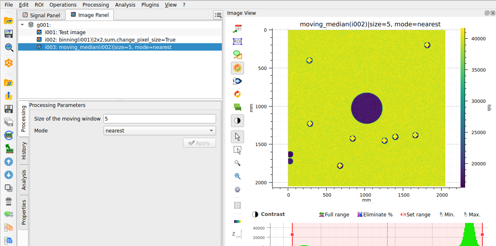Open plot parameters gear icon

tap(237, 189)
